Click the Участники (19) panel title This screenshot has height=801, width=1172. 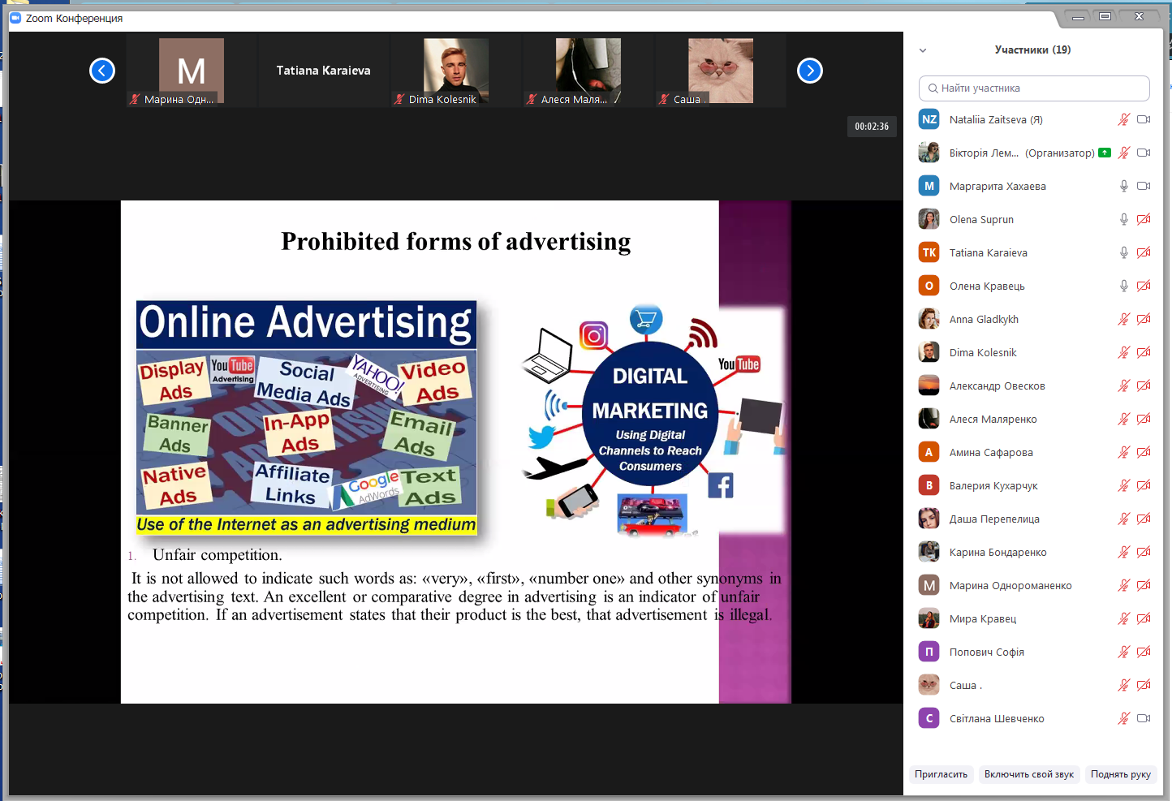pos(1032,50)
